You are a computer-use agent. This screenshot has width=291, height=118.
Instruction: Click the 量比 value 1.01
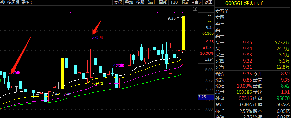pyautogui.click(x=285, y=92)
